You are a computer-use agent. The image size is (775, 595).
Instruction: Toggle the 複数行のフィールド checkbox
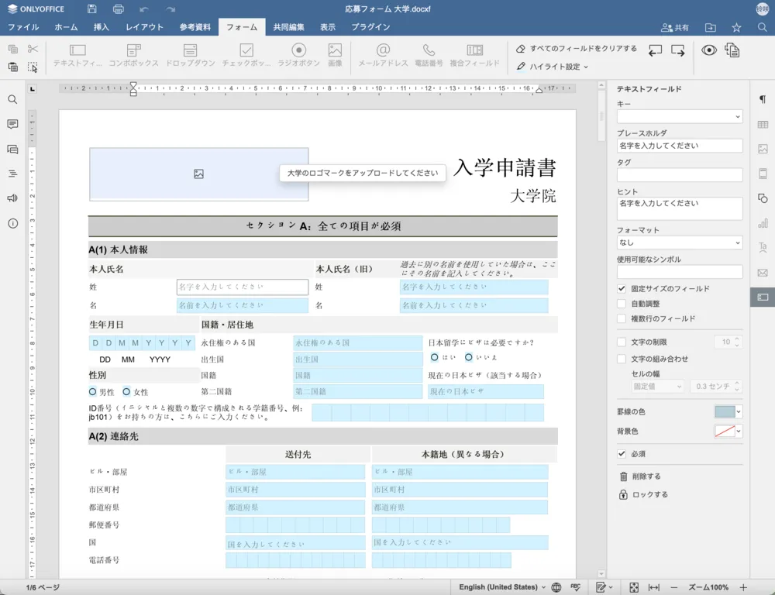(622, 318)
